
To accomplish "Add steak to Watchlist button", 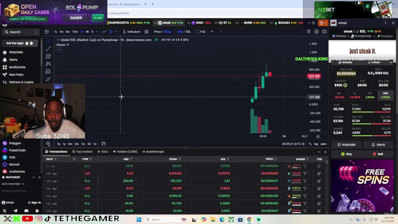I will [346, 145].
